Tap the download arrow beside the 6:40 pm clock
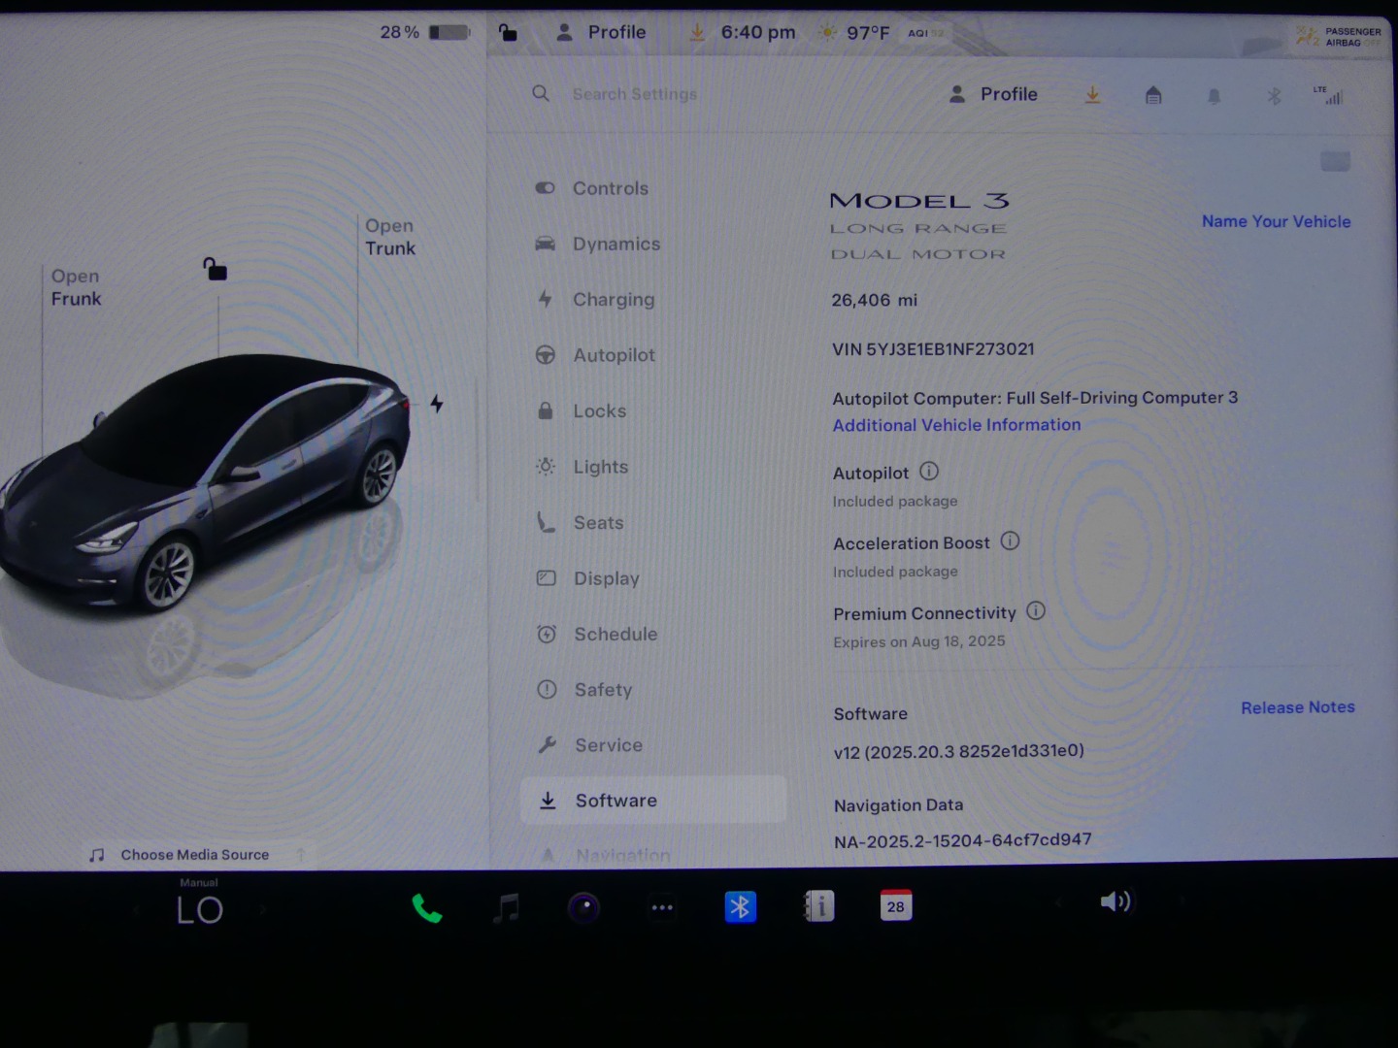Image resolution: width=1398 pixels, height=1048 pixels. pos(697,32)
